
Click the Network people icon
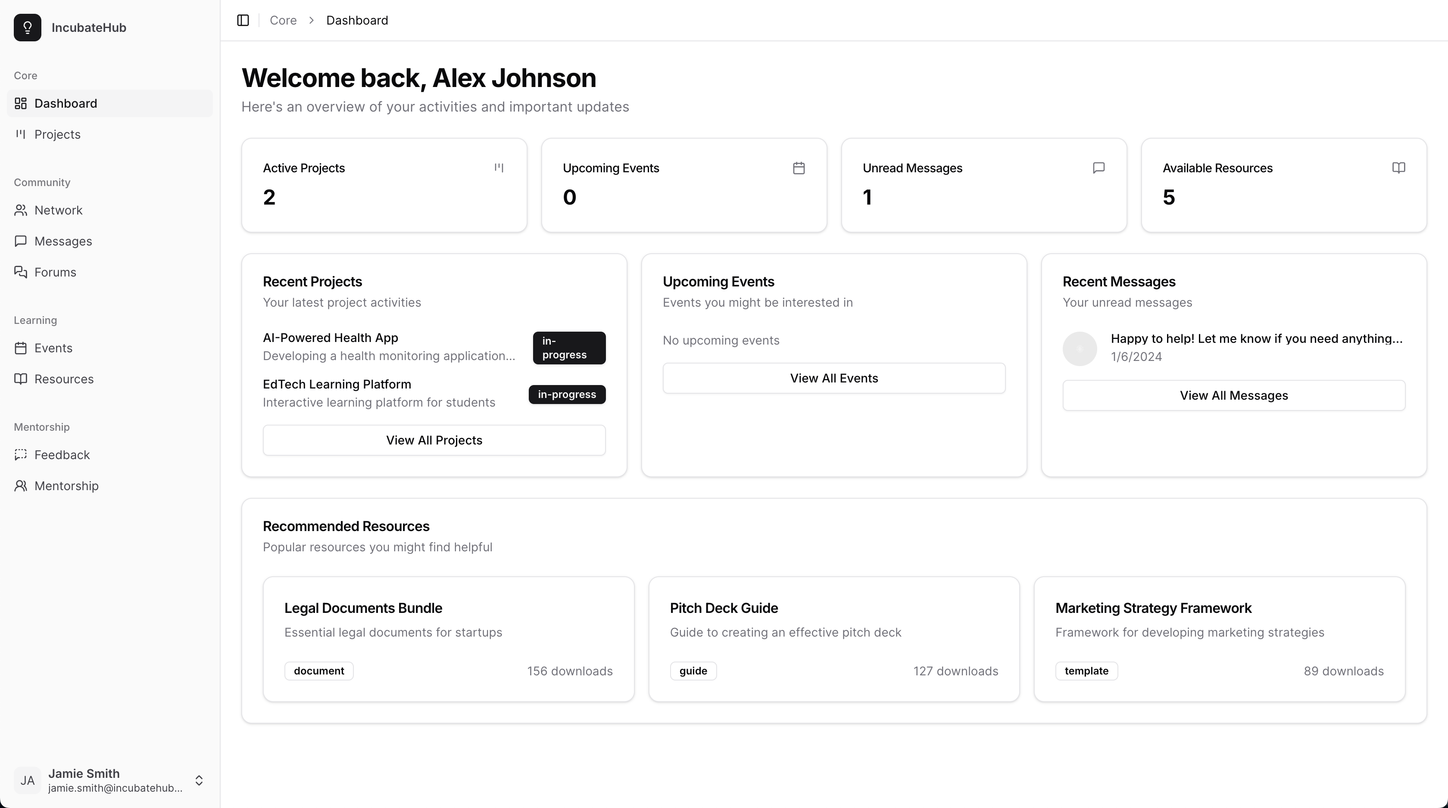click(x=21, y=210)
